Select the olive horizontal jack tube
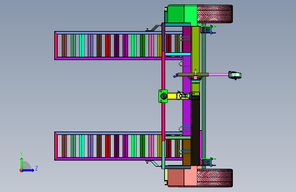296x192 pixels. 193,74
